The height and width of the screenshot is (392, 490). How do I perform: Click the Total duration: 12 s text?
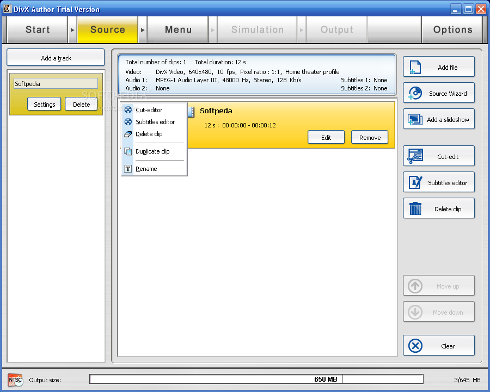click(220, 62)
